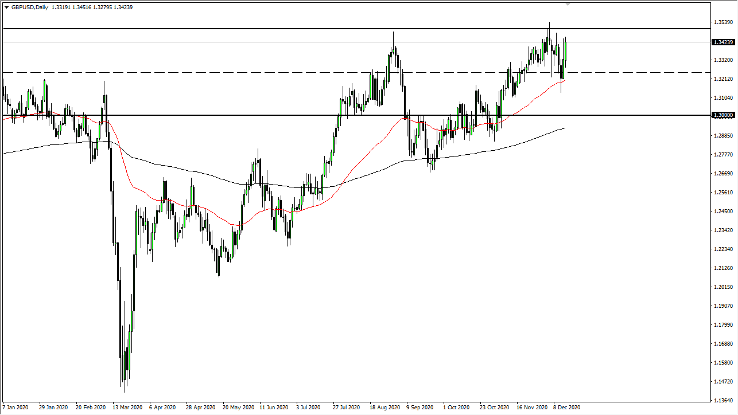
Task: Select the 8 Dec 2020 date label
Action: click(x=566, y=408)
